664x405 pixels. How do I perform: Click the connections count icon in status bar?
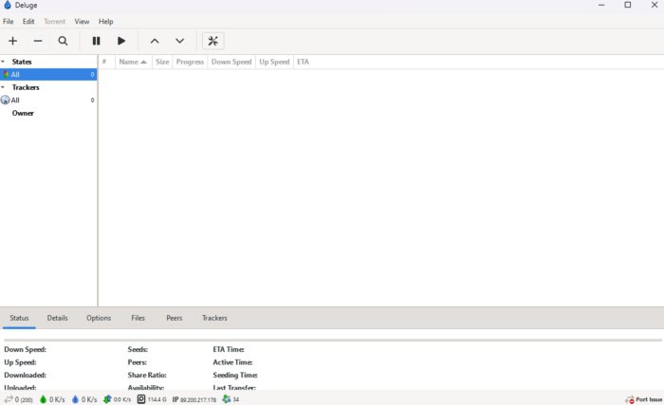coord(9,399)
